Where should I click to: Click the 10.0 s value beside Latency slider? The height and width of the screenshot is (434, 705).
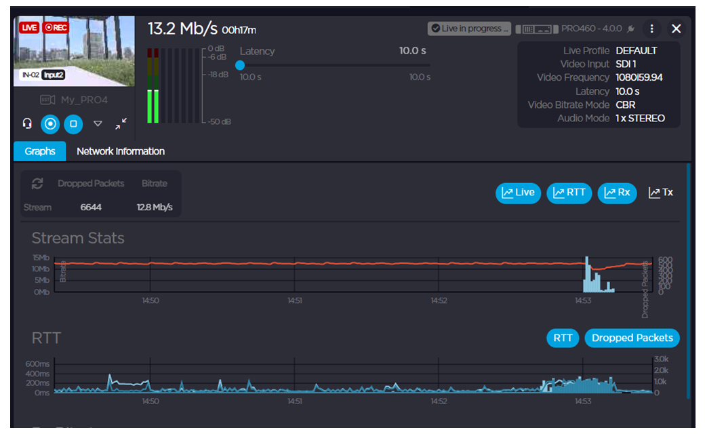click(412, 51)
